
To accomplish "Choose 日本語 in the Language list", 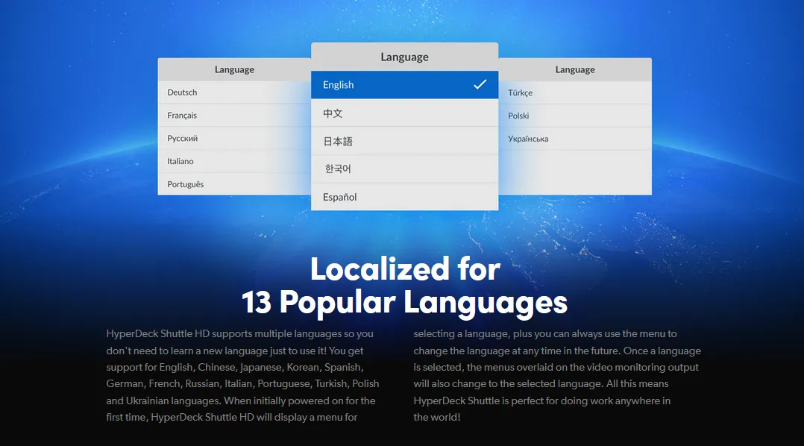I will 404,141.
